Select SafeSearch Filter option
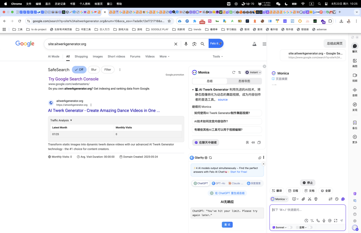 point(108,70)
